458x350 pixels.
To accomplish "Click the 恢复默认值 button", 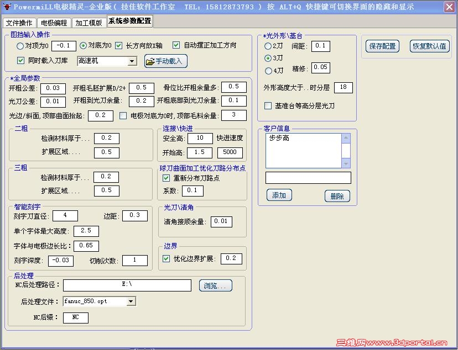I will click(x=429, y=46).
